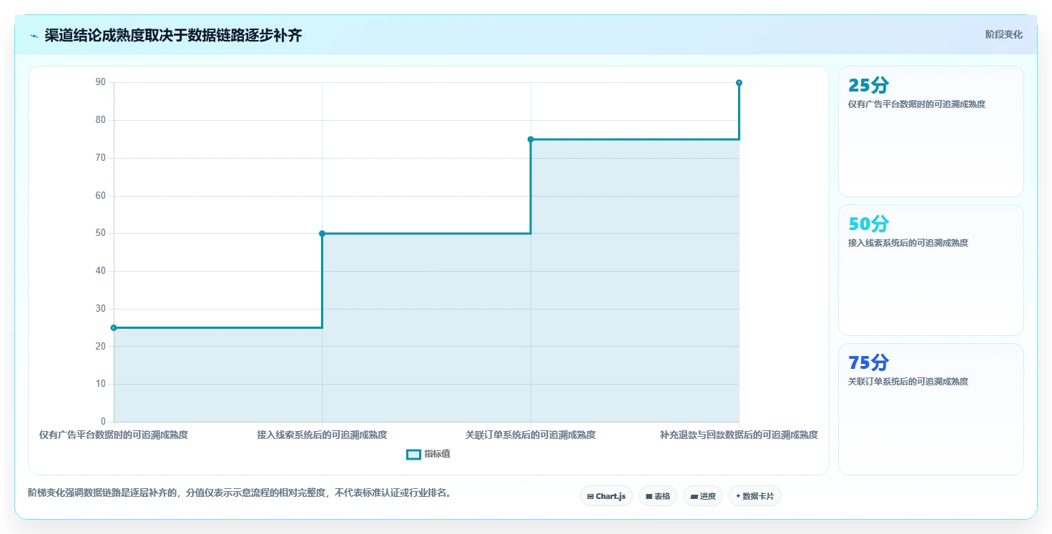Click the chart data point at value 50
The width and height of the screenshot is (1052, 534).
pyautogui.click(x=322, y=233)
